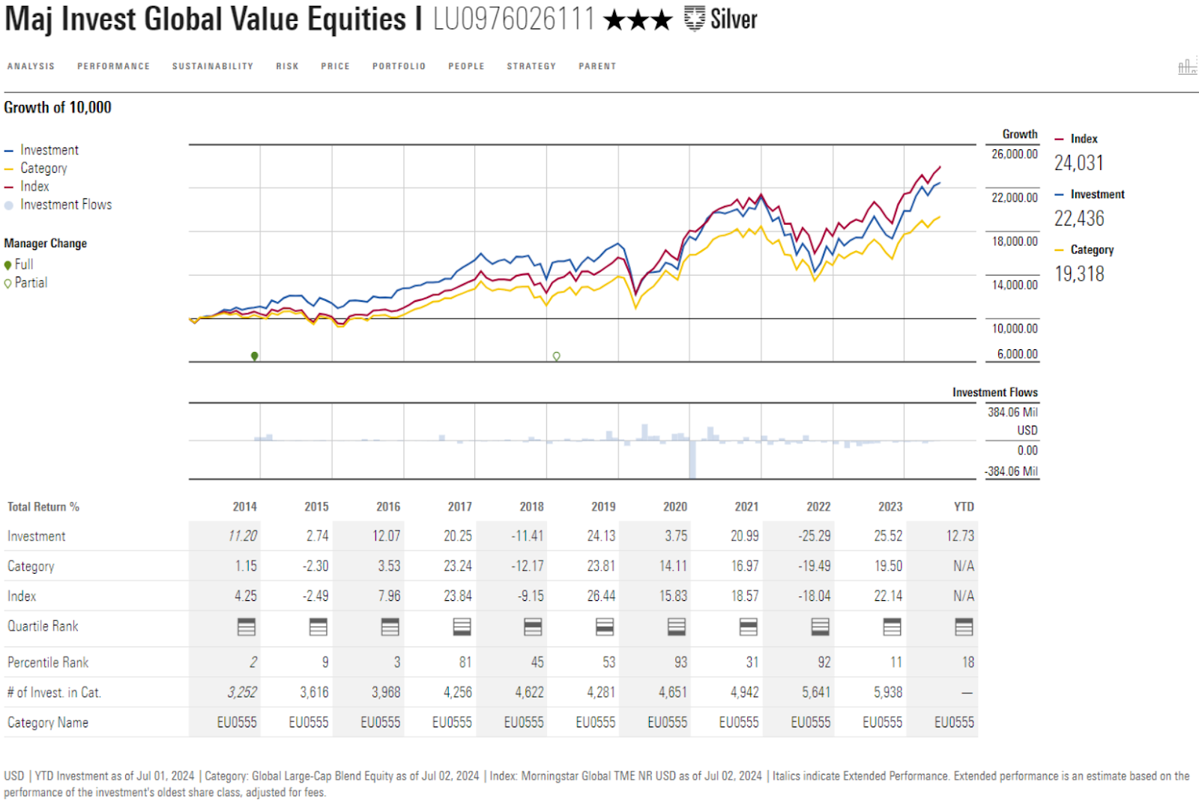This screenshot has height=800, width=1199.
Task: Click the Partial manager change marker on chart
Action: (x=556, y=356)
